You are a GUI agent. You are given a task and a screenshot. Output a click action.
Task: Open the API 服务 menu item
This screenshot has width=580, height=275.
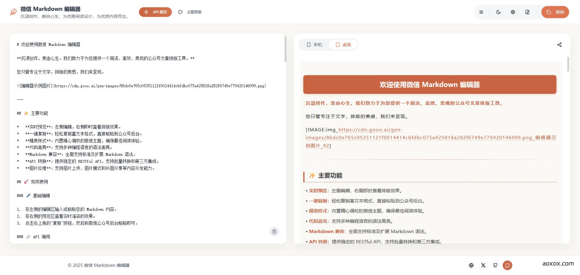click(x=155, y=12)
